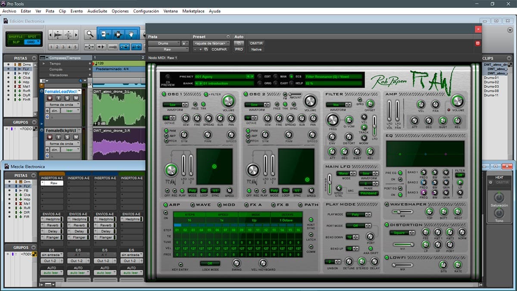Select the Zoomer magnifier tool

(x=90, y=34)
